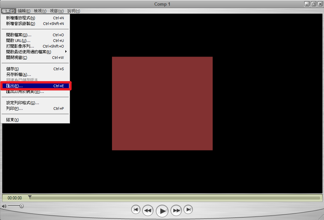Jump to the beginning of the movie
The width and height of the screenshot is (324, 220).
click(136, 210)
